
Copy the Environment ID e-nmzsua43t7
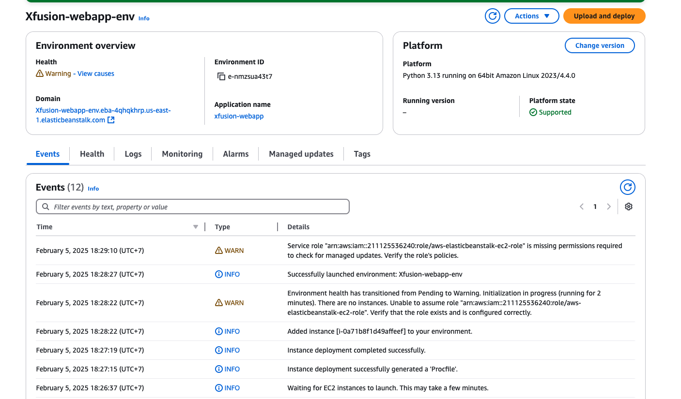pyautogui.click(x=221, y=76)
